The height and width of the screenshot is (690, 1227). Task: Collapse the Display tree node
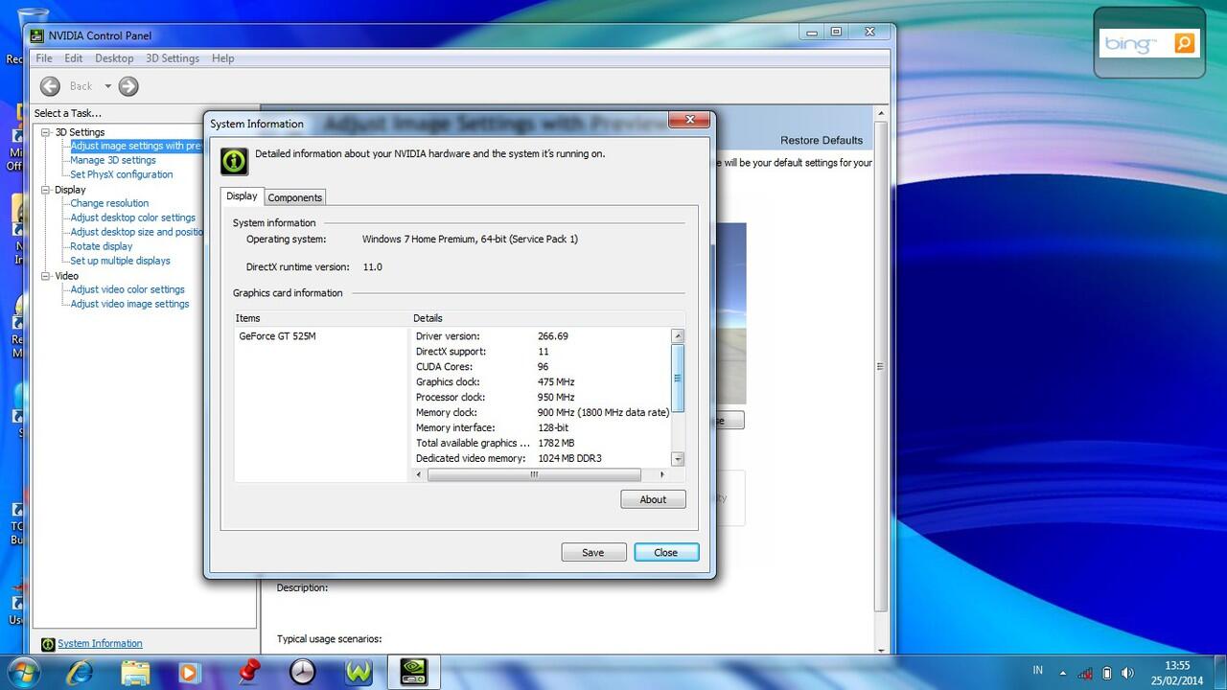[x=45, y=190]
